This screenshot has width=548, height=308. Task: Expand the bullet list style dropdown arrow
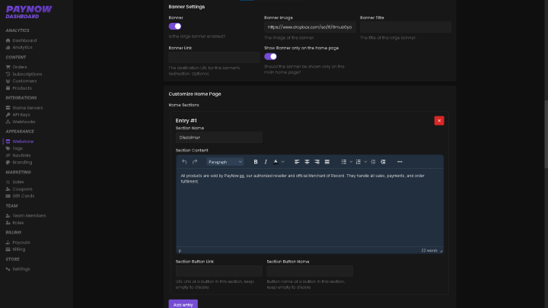pyautogui.click(x=350, y=162)
